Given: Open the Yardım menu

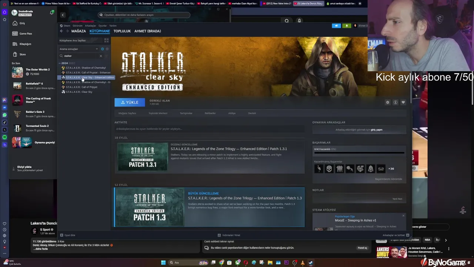Looking at the screenshot, I should pyautogui.click(x=113, y=26).
